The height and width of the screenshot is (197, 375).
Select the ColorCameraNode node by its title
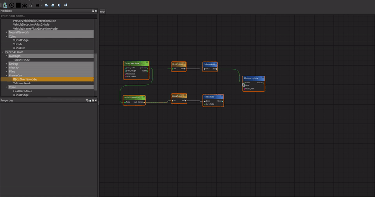(132, 63)
